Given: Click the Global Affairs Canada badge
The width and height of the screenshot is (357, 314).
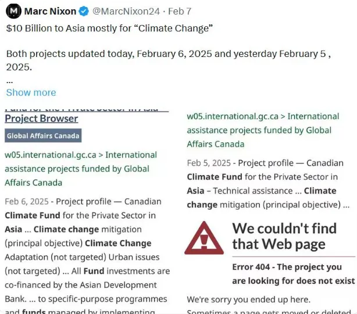Looking at the screenshot, I should [x=43, y=135].
